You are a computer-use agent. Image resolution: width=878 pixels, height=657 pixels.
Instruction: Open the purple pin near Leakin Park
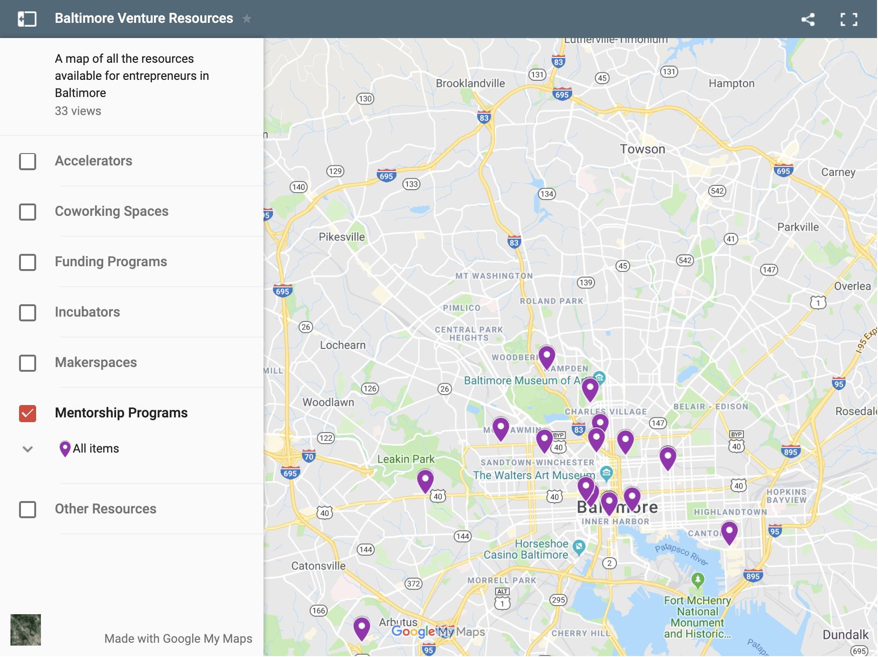(x=425, y=482)
